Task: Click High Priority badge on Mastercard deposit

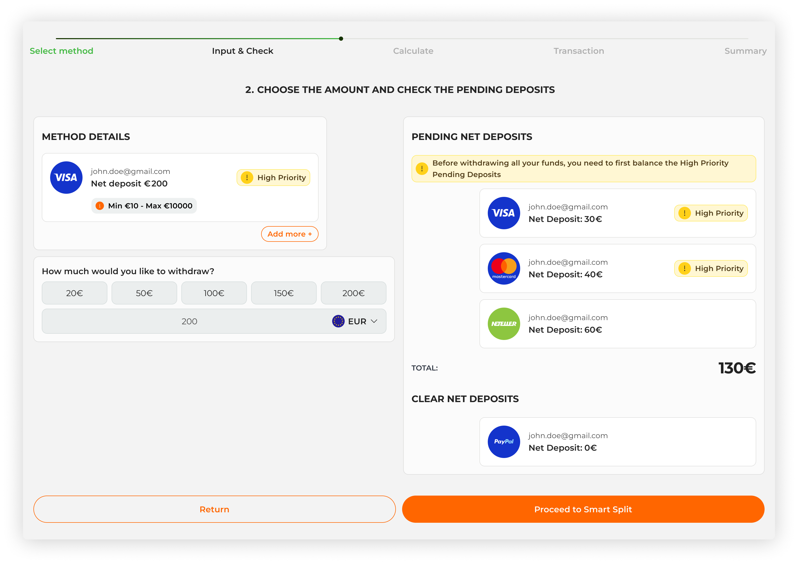Action: (x=711, y=268)
